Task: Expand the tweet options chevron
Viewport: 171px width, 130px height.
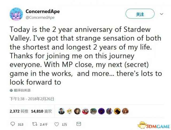Action: click(161, 13)
